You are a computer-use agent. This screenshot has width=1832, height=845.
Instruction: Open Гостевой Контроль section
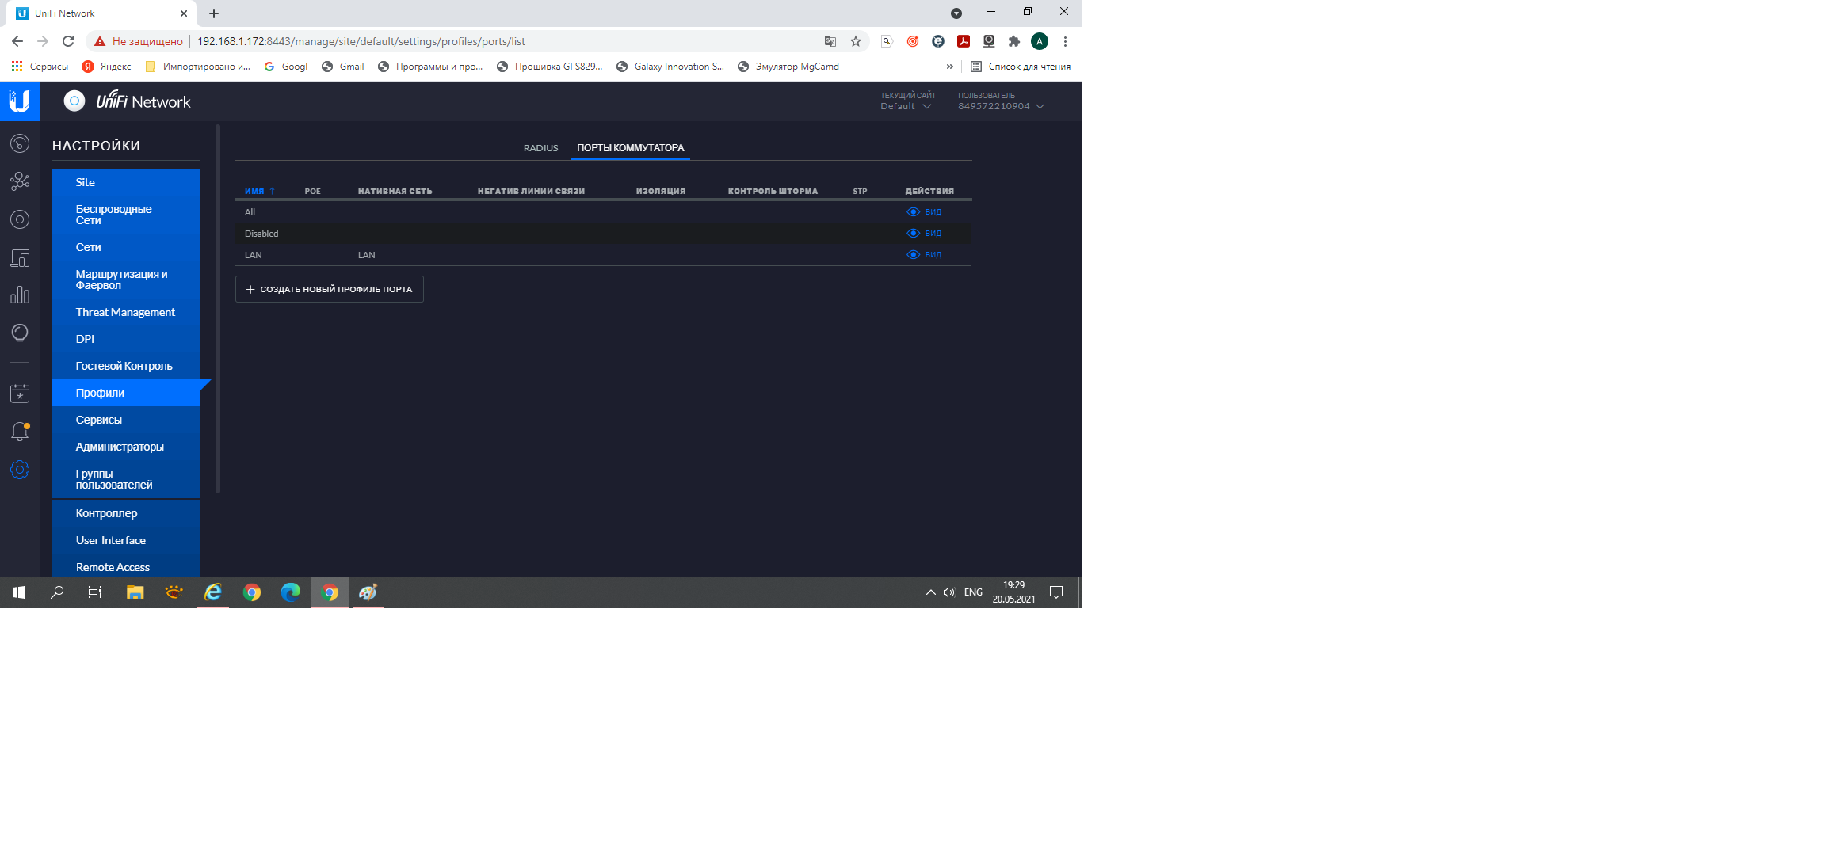[x=126, y=366]
